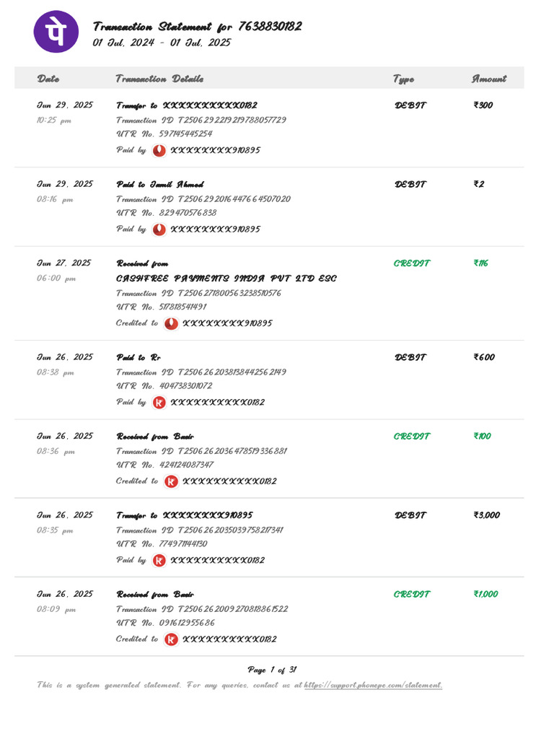554x739 pixels.
Task: Click the Transaction Details column header
Action: click(159, 79)
